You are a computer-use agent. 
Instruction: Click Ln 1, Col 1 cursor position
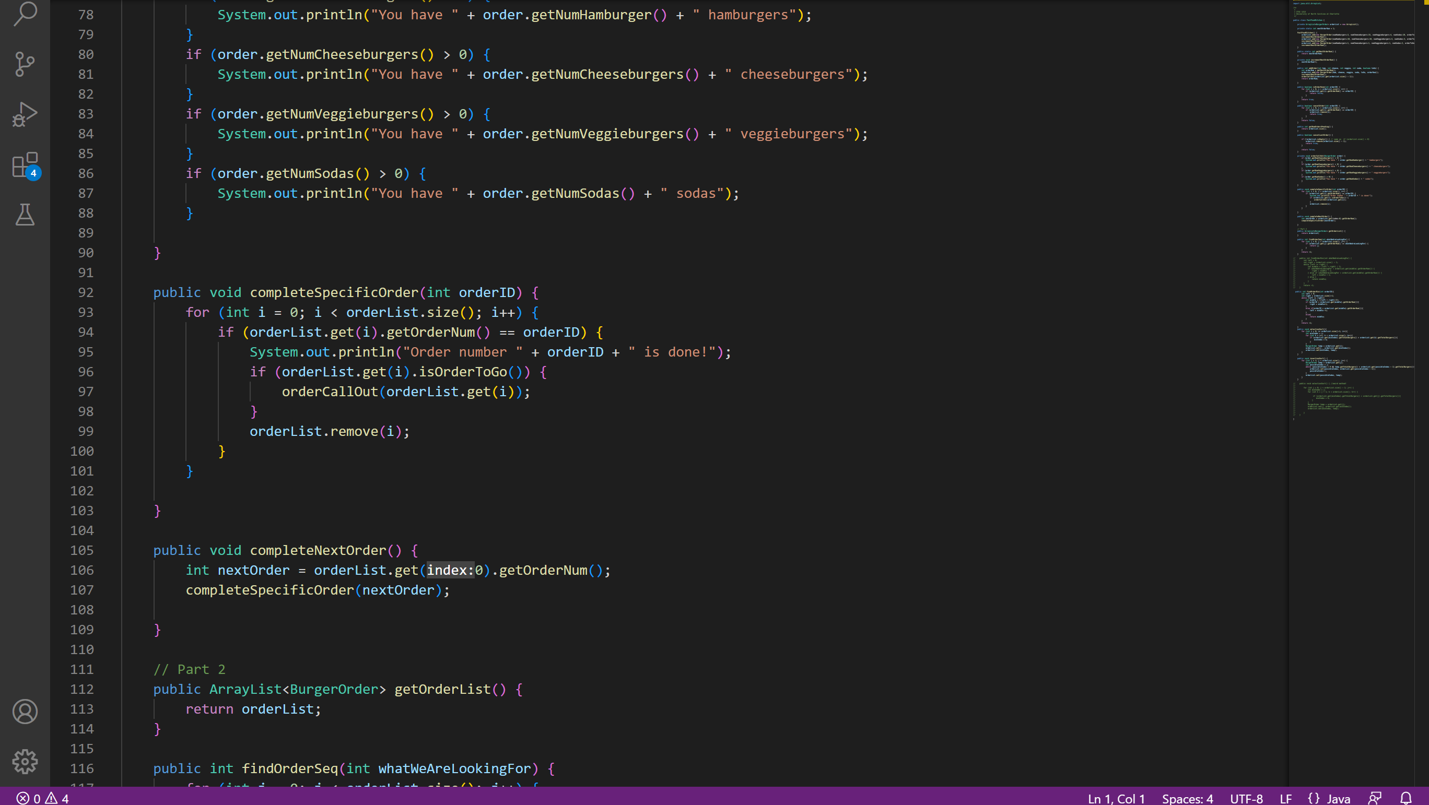coord(1116,798)
